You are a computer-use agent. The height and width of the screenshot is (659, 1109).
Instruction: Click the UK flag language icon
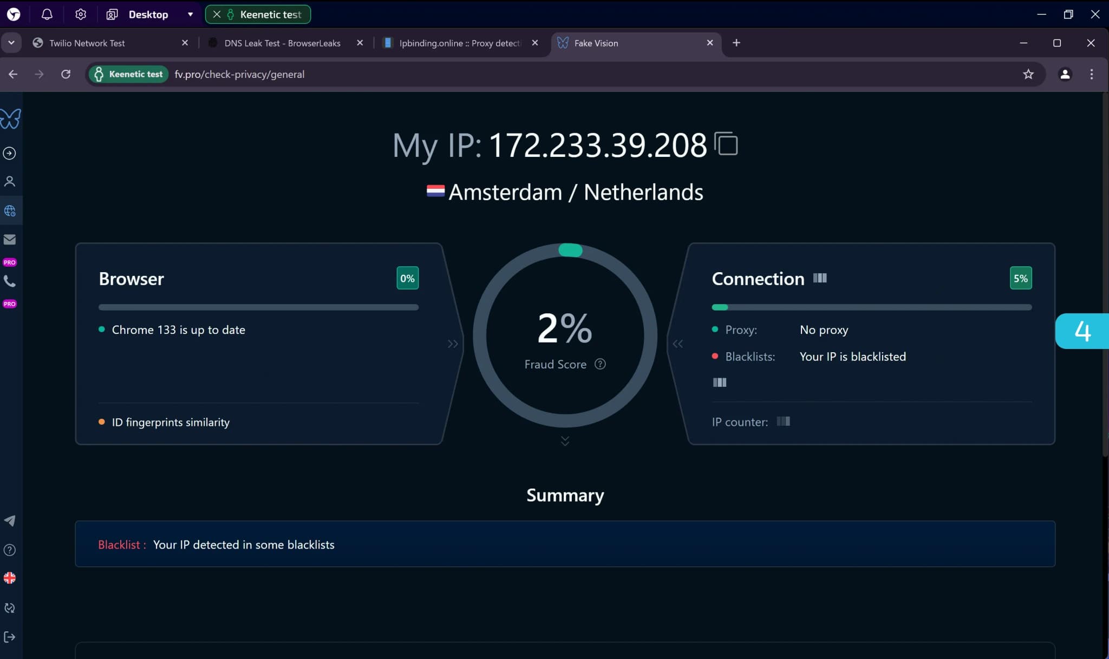(x=10, y=578)
